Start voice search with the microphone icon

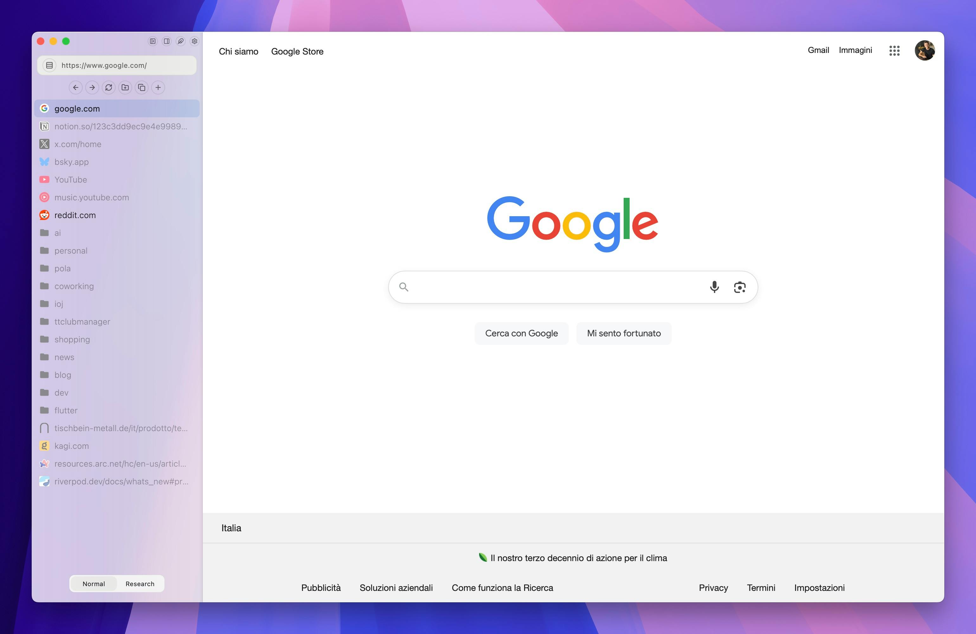pyautogui.click(x=714, y=287)
